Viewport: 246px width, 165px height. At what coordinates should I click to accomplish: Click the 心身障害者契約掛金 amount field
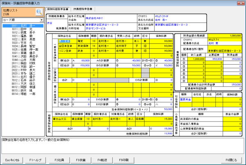pos(232,129)
